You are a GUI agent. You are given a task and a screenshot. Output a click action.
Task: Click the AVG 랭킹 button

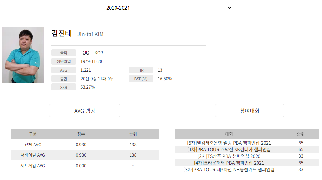[85, 111]
